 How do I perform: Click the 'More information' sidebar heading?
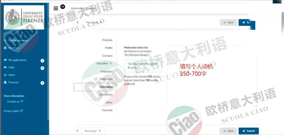click(x=14, y=96)
